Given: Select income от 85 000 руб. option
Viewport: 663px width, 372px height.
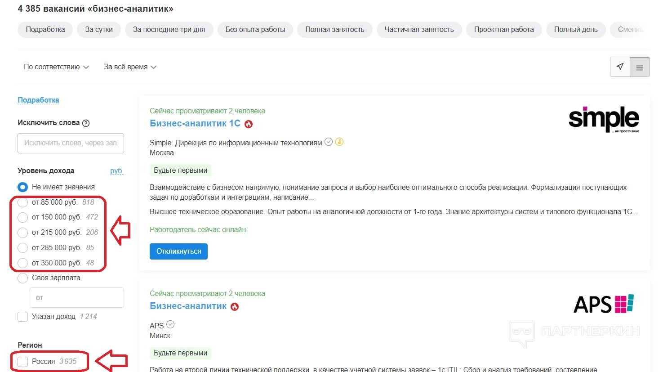Looking at the screenshot, I should point(23,202).
